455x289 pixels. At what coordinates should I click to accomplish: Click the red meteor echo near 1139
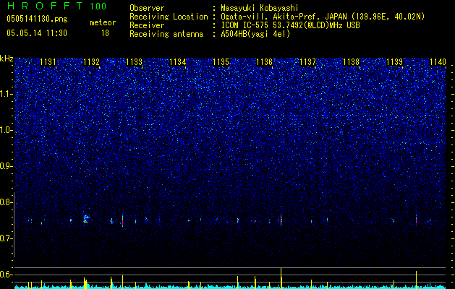point(416,220)
